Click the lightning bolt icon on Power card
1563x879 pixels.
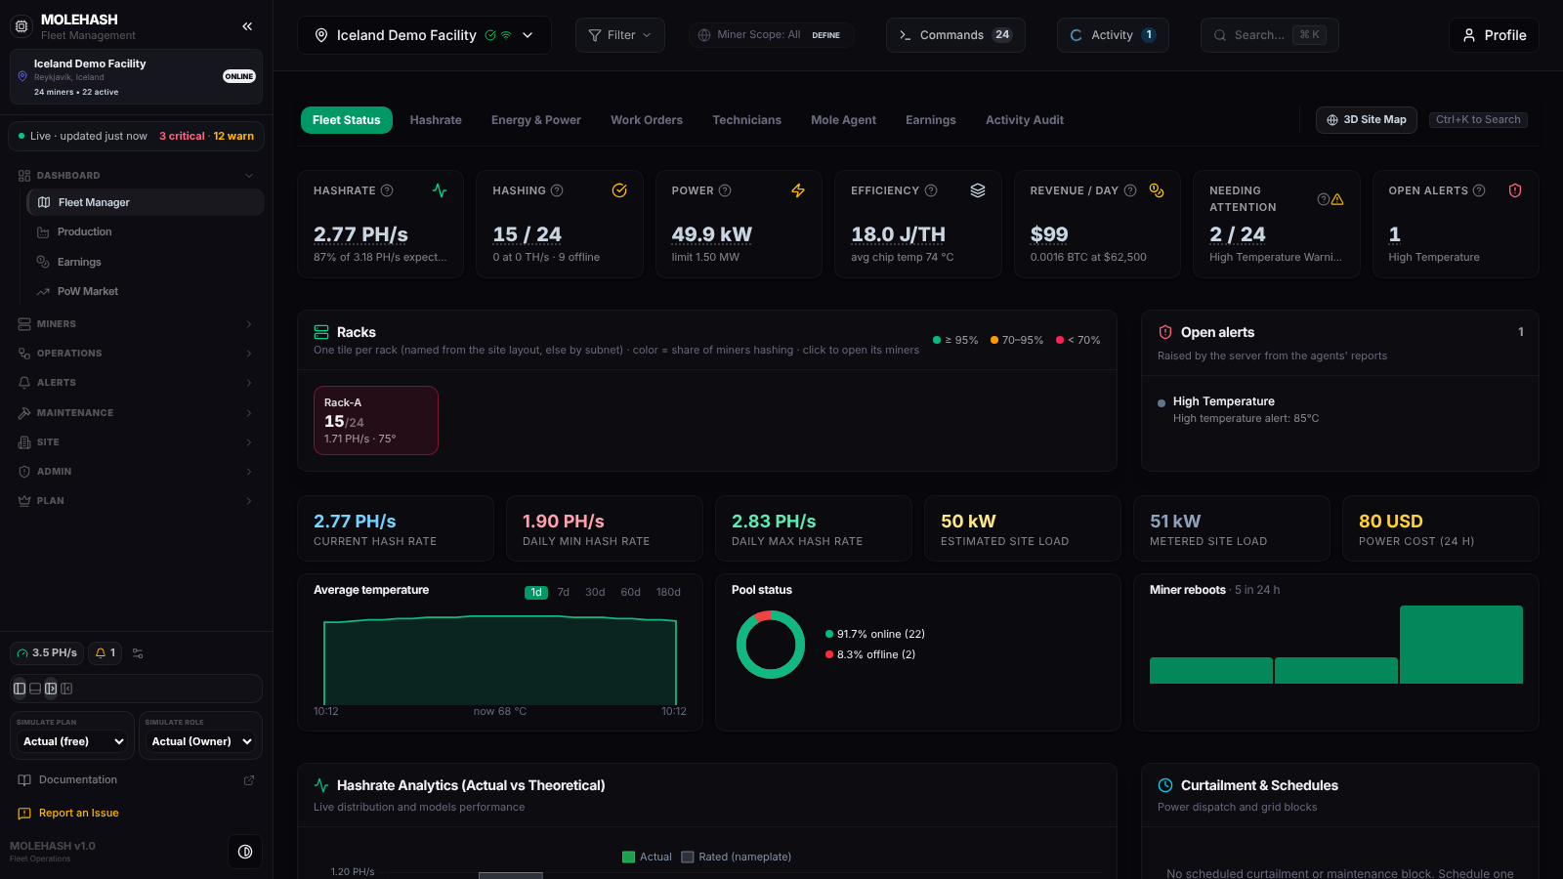798,190
